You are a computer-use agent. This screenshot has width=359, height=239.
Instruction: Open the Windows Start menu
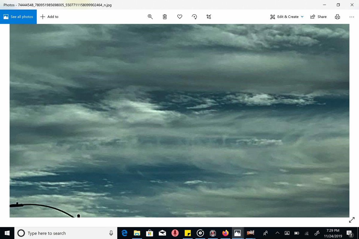click(7, 233)
